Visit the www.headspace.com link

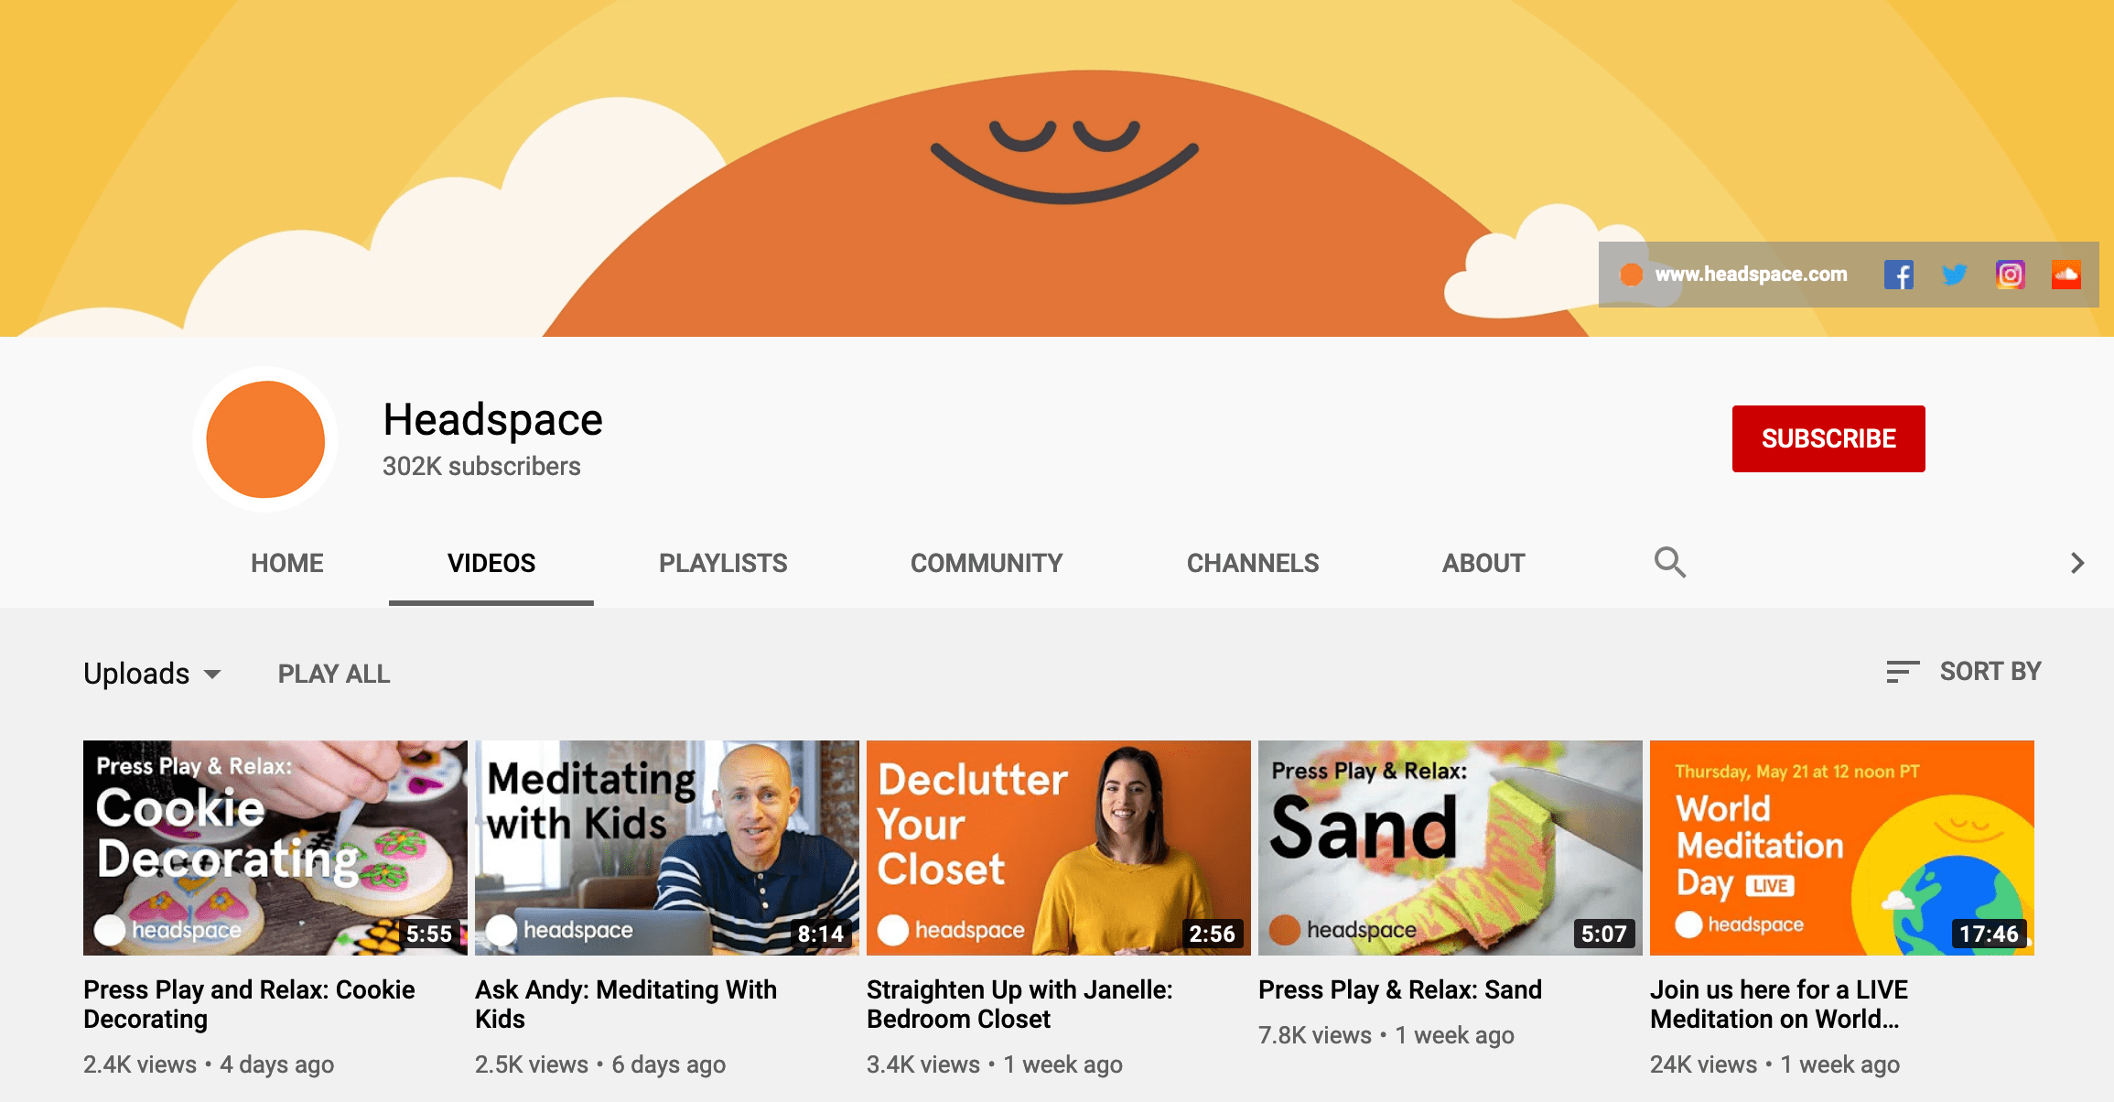(x=1750, y=275)
